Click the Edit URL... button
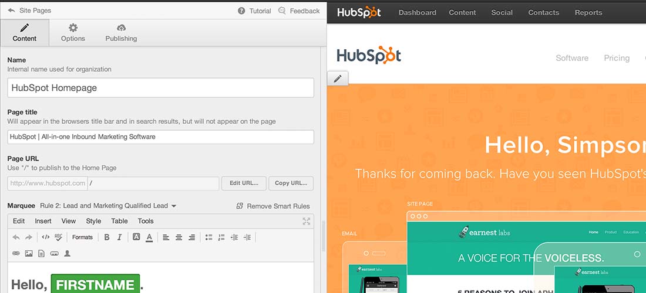The image size is (646, 293). pyautogui.click(x=244, y=183)
